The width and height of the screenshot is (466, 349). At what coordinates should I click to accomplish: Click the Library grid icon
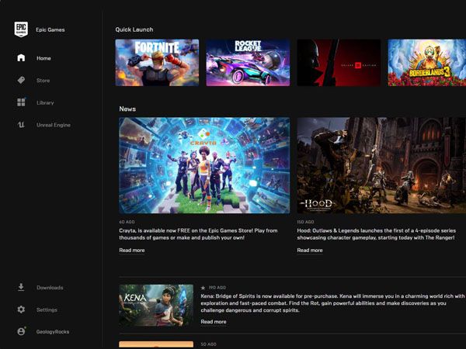pos(21,102)
